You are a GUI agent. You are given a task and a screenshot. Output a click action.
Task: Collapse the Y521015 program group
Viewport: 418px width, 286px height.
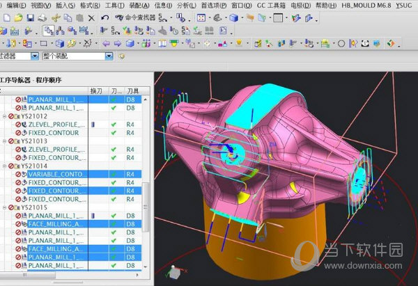5,207
